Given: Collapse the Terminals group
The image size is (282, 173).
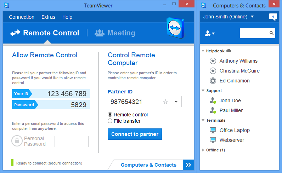Looking at the screenshot, I should (x=203, y=120).
